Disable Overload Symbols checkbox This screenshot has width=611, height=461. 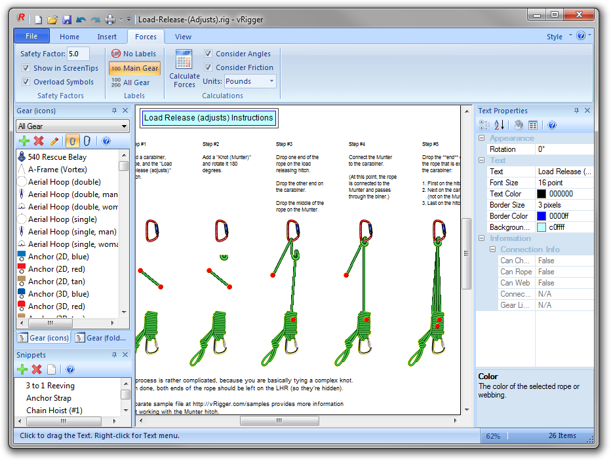pyautogui.click(x=26, y=83)
